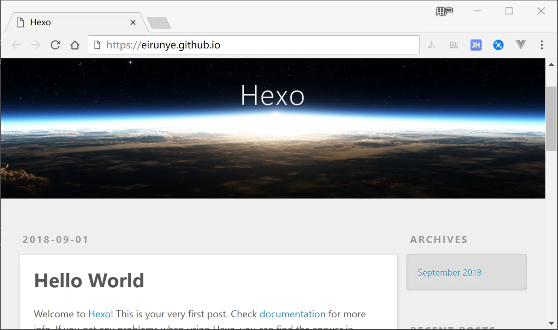Go back to the previous page
Screen dimensions: 558x330
click(x=16, y=45)
